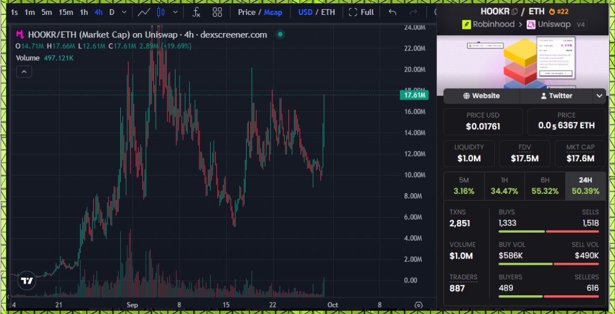Click the FDV $17.5M box
The width and height of the screenshot is (615, 314).
[525, 153]
